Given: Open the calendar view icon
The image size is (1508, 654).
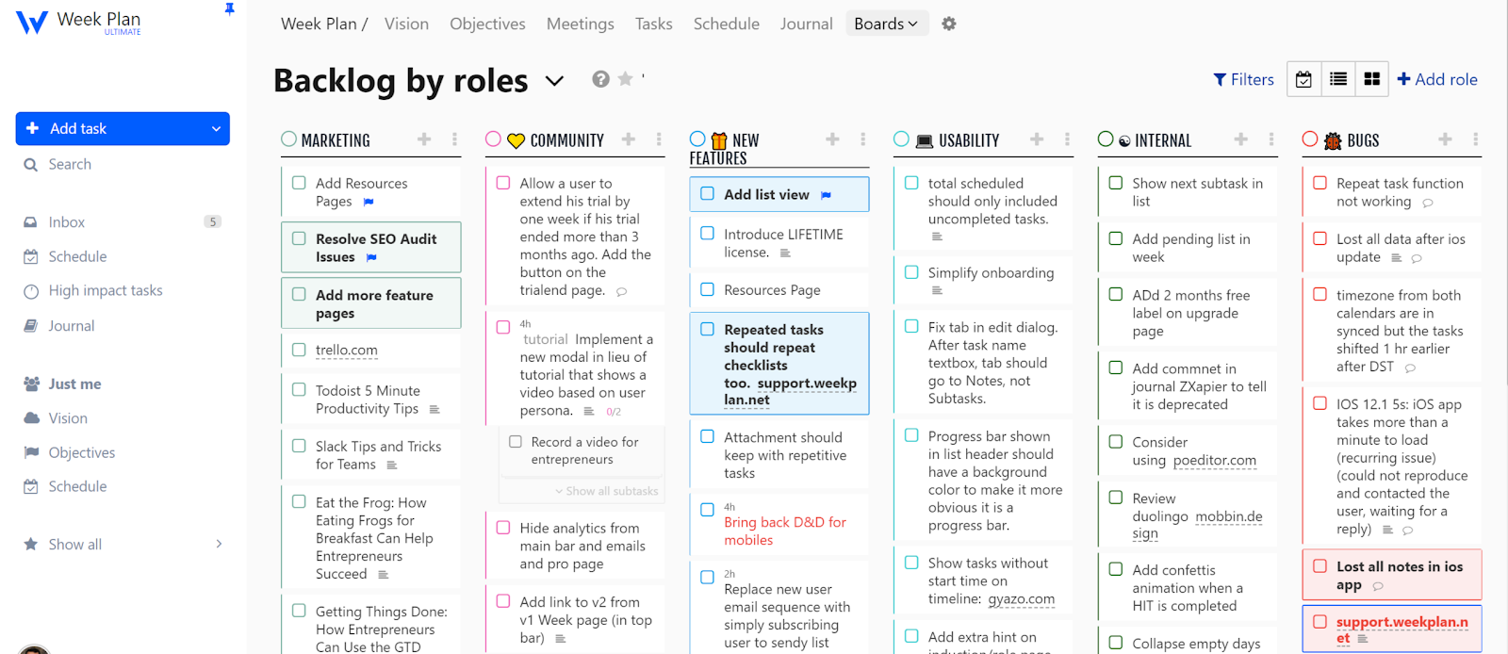Looking at the screenshot, I should coord(1303,80).
